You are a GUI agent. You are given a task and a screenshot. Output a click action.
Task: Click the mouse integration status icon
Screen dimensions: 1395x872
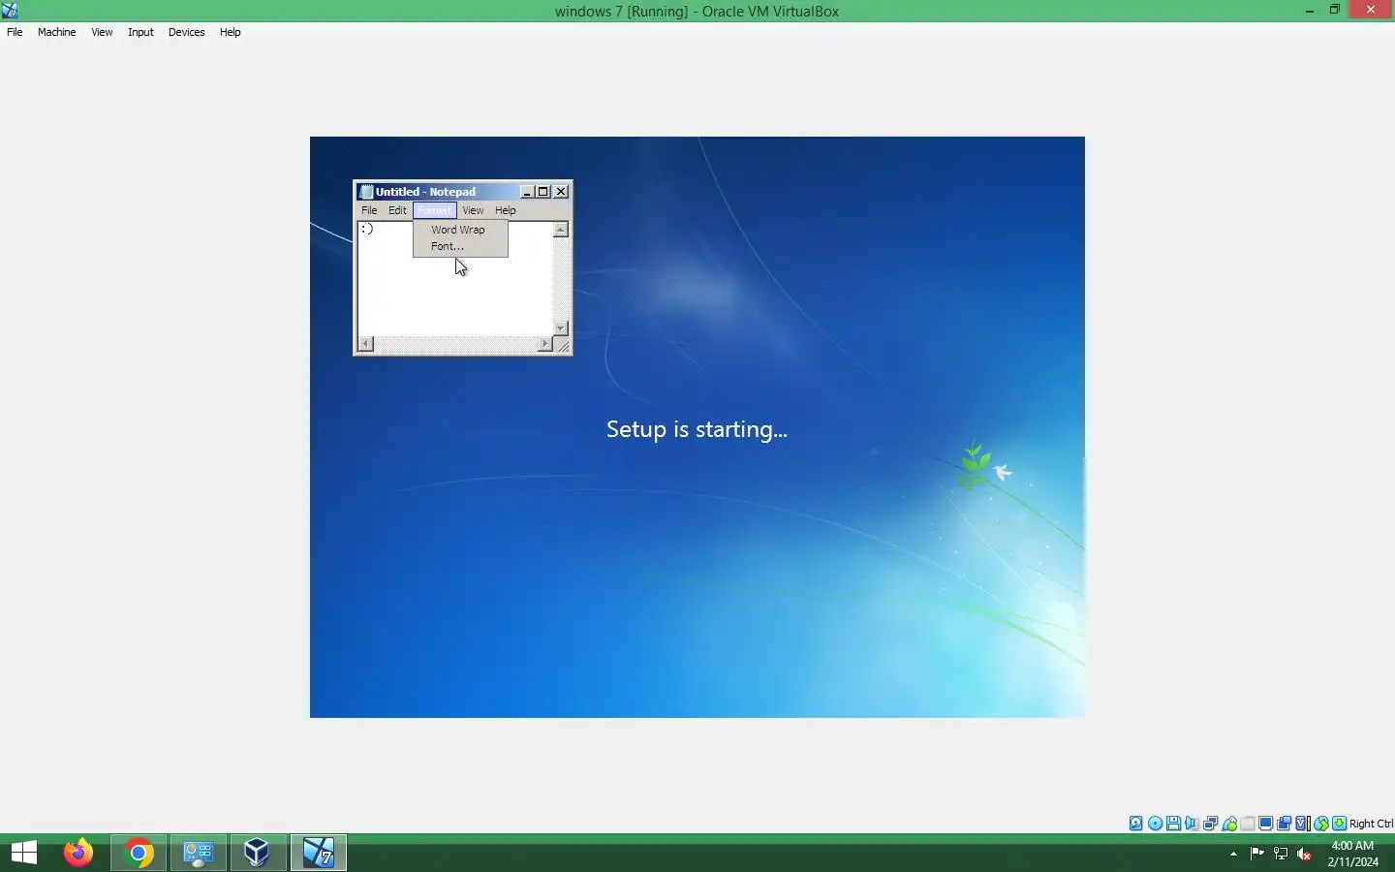[1320, 824]
